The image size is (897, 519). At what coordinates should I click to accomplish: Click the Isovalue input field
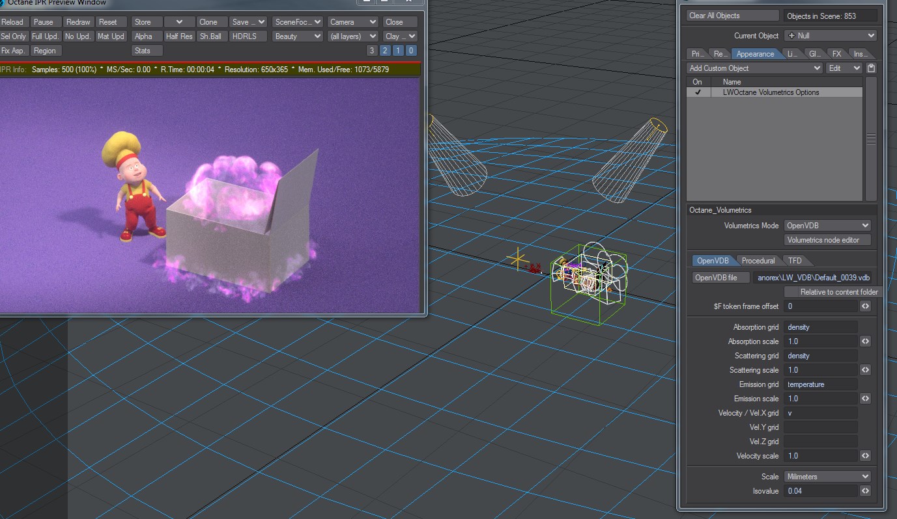click(x=821, y=491)
